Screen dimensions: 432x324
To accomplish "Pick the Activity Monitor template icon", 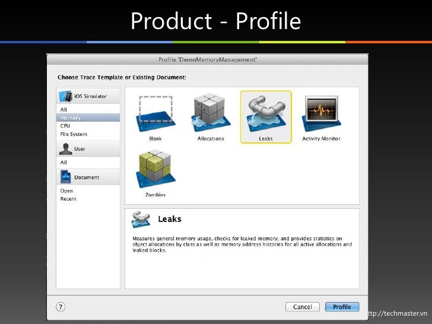I will (x=321, y=113).
